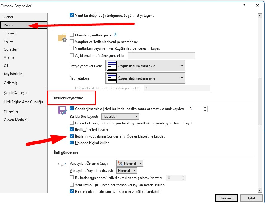Close the Outlook Seçenekleri dialog
Image resolution: width=265 pixels, height=203 pixels.
257,6
